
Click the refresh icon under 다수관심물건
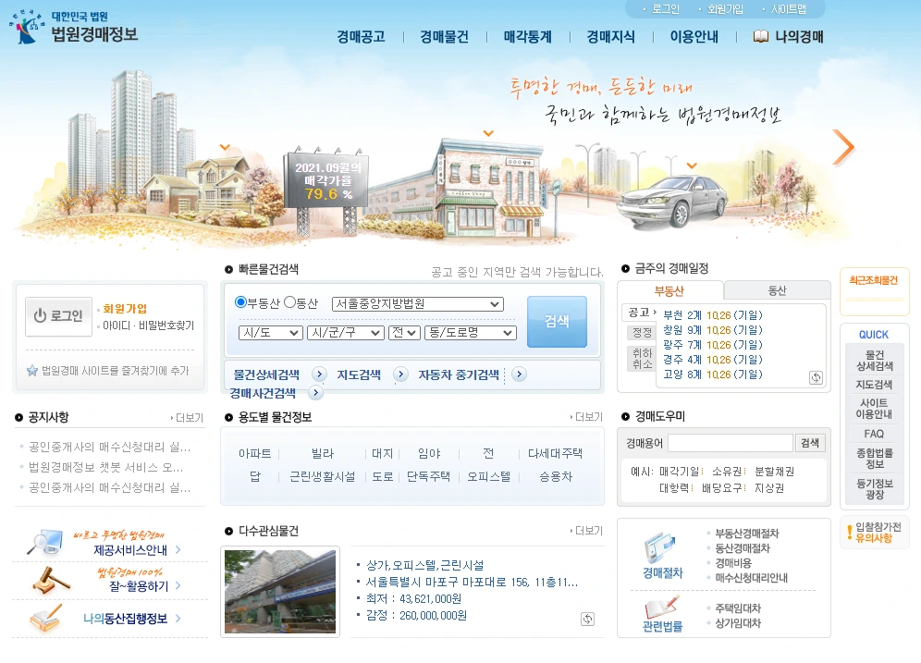588,616
